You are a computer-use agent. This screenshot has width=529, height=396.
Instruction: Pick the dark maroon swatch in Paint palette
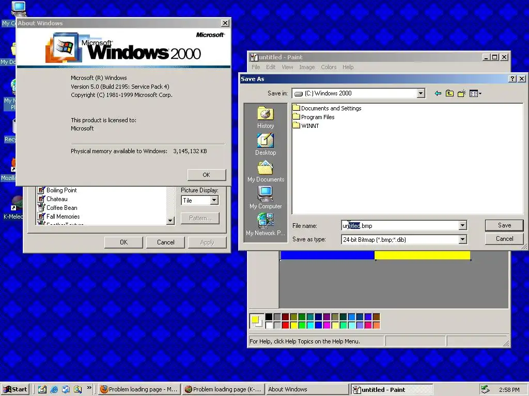pos(285,317)
